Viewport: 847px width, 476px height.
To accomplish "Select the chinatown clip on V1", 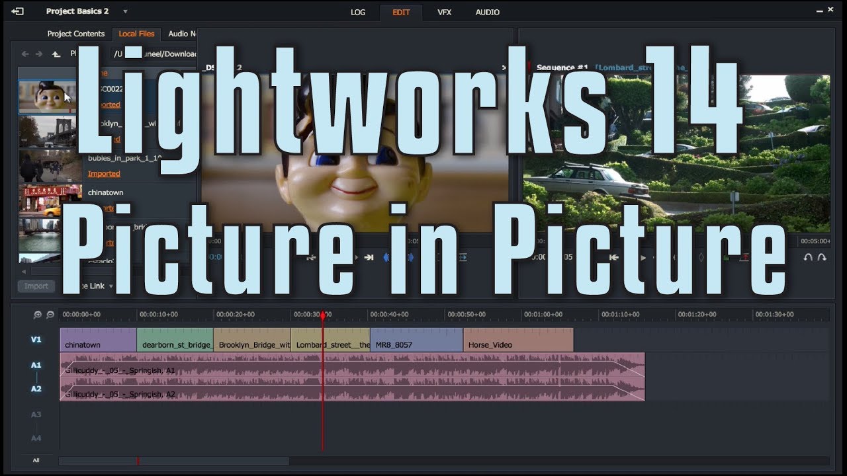I will (x=98, y=340).
